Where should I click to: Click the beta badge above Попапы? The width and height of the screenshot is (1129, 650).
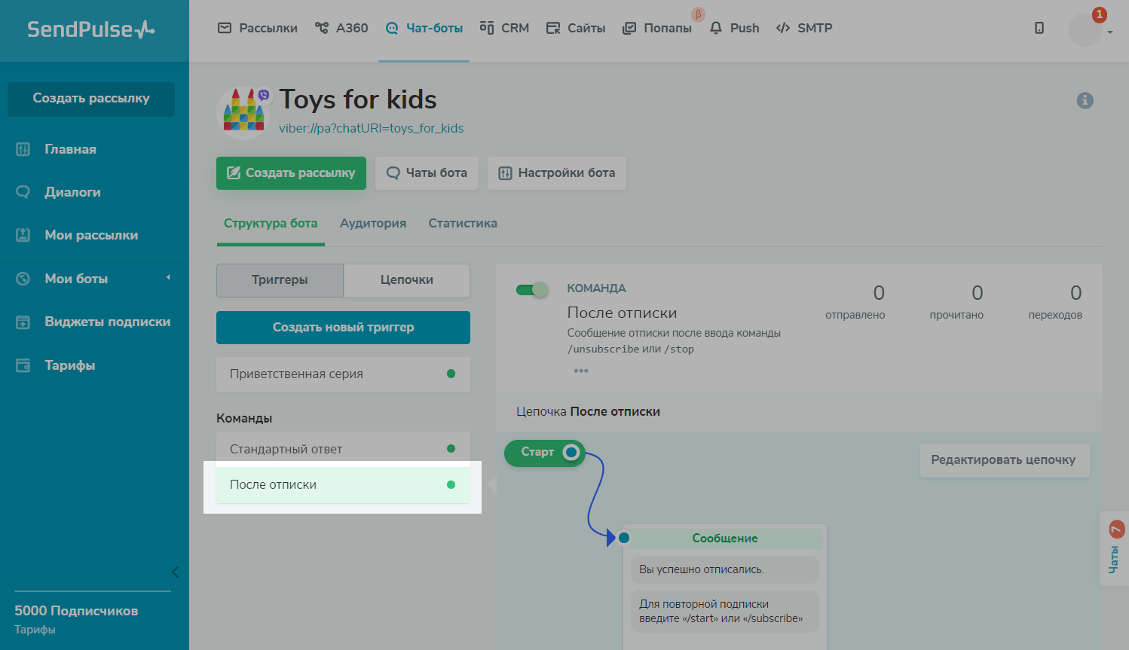point(699,14)
